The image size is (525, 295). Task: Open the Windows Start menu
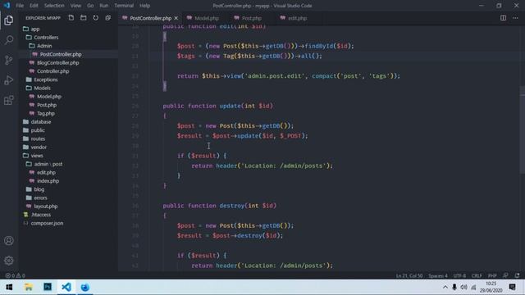pyautogui.click(x=9, y=287)
